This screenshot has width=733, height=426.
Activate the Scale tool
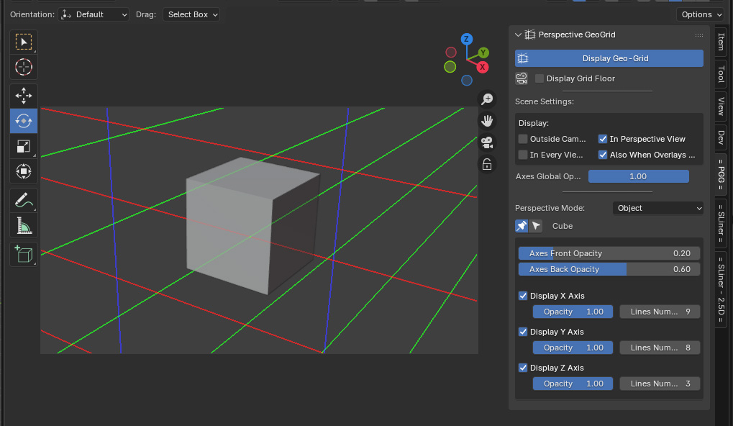tap(24, 147)
